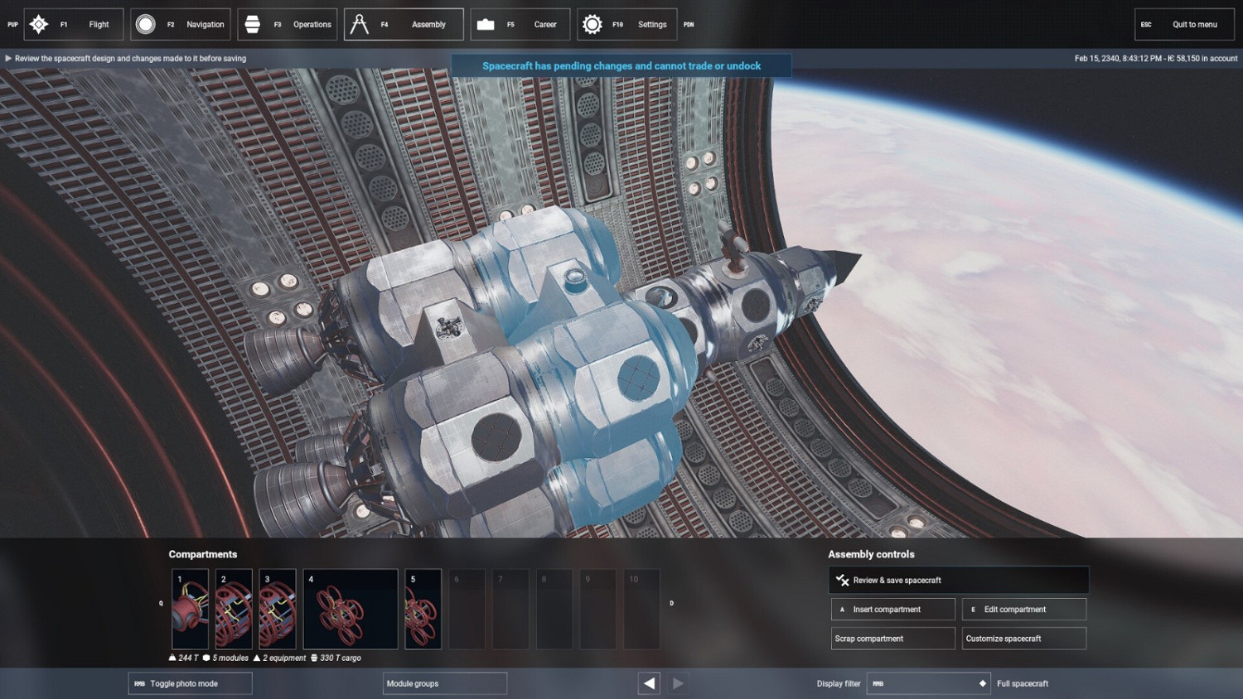
Task: Click the Navigation orbit icon
Action: click(x=146, y=24)
